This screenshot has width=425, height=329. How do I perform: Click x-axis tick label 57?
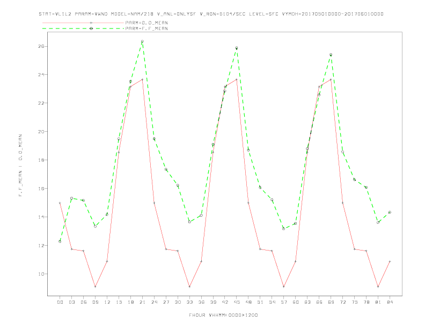(284, 302)
